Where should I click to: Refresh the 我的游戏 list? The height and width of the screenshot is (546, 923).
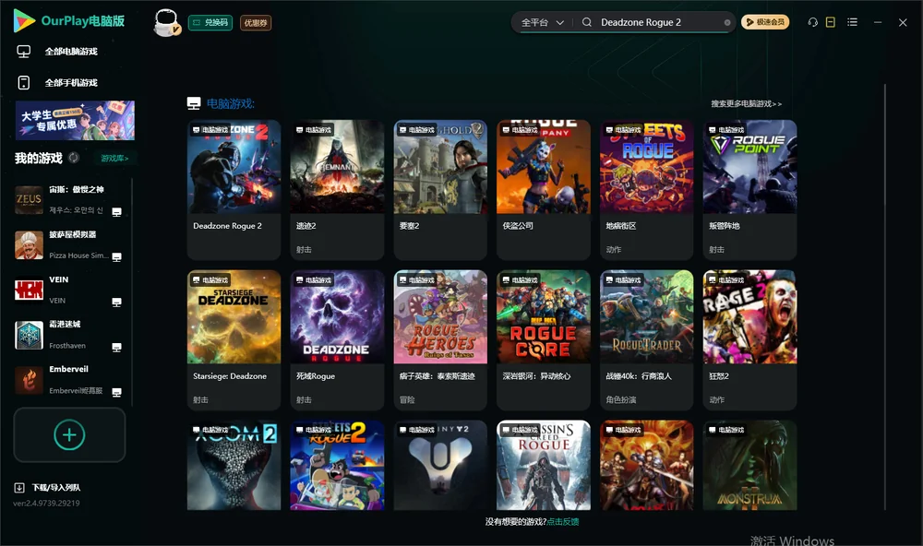(x=74, y=158)
